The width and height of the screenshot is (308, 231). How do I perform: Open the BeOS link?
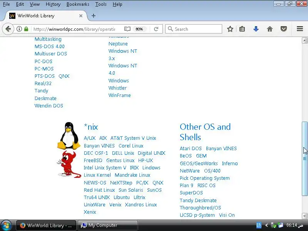point(186,156)
